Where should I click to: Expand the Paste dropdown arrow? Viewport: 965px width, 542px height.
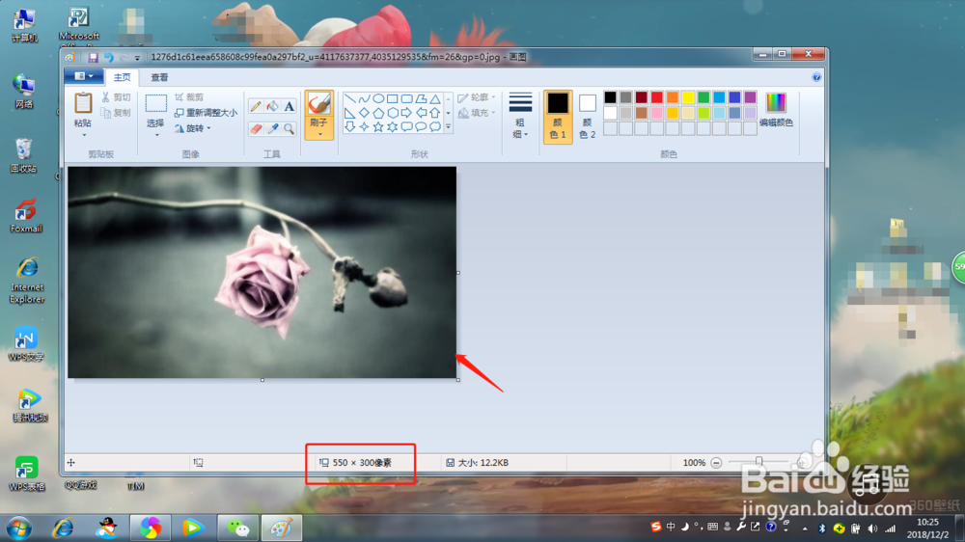(x=84, y=135)
